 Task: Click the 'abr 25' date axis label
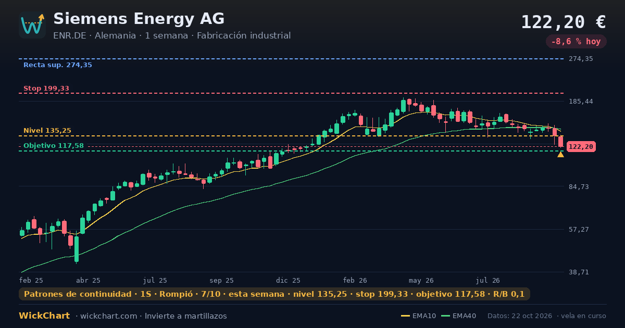[88, 280]
